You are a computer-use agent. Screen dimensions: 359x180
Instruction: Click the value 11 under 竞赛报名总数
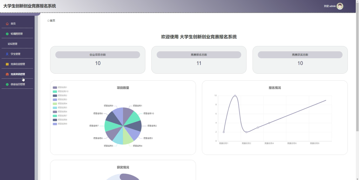(199, 63)
